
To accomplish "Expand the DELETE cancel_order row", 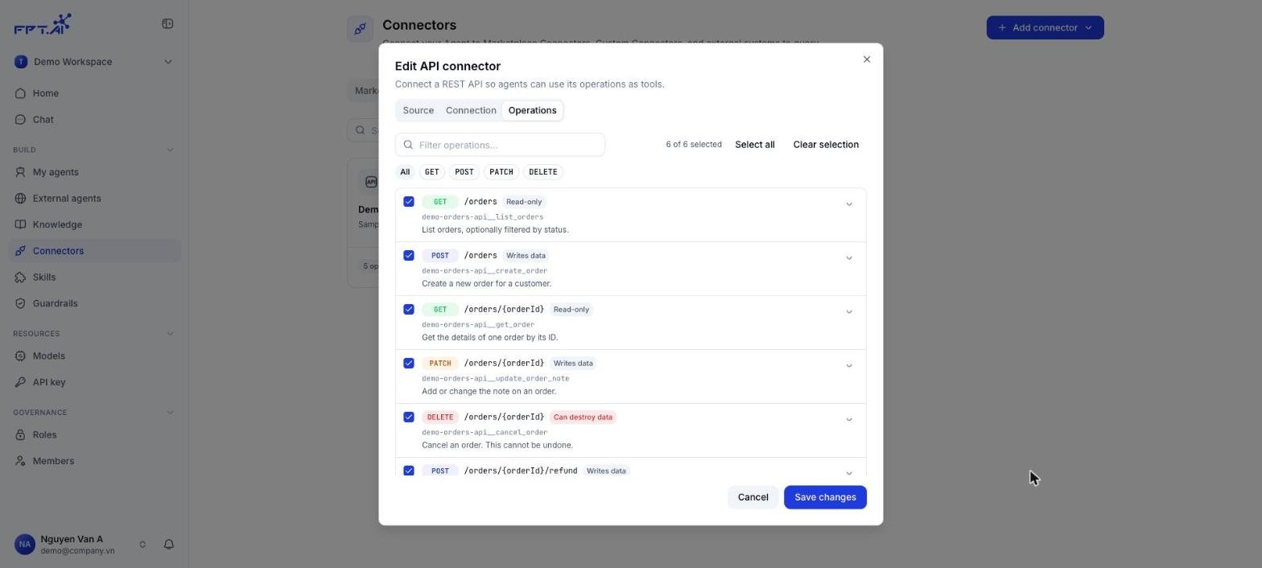I will (848, 420).
